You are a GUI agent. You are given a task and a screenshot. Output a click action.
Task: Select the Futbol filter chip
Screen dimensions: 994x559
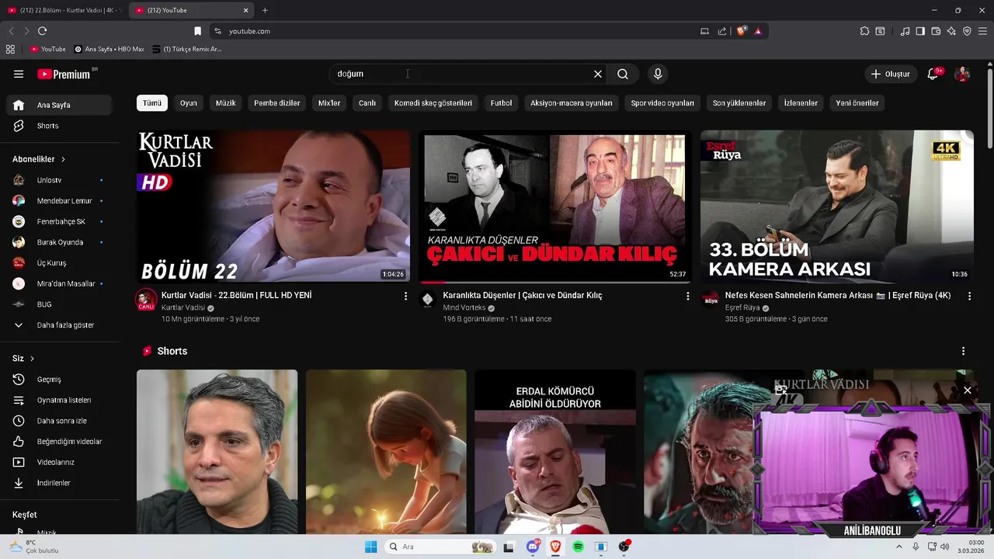501,102
